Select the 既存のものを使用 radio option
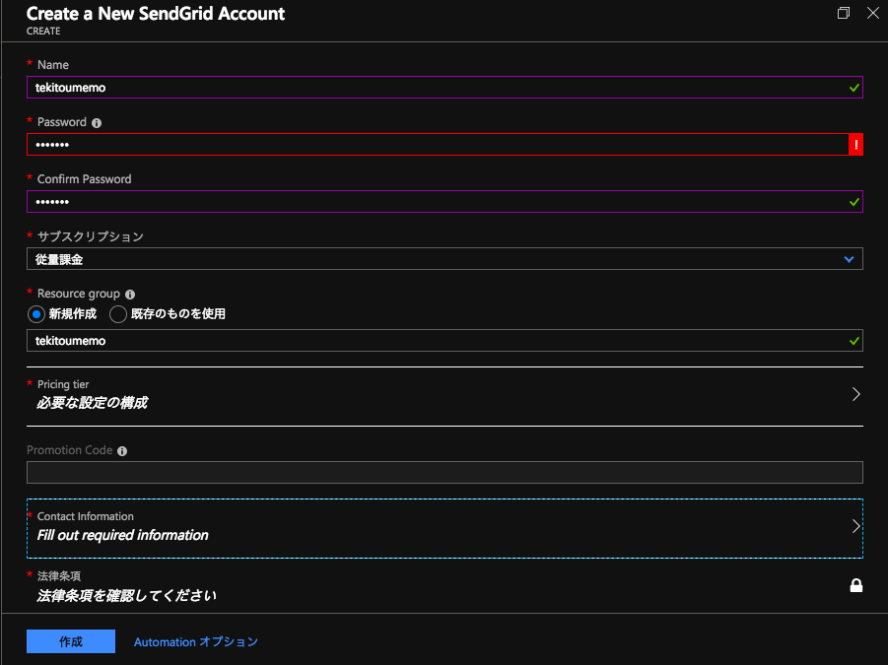The height and width of the screenshot is (665, 888). click(118, 314)
